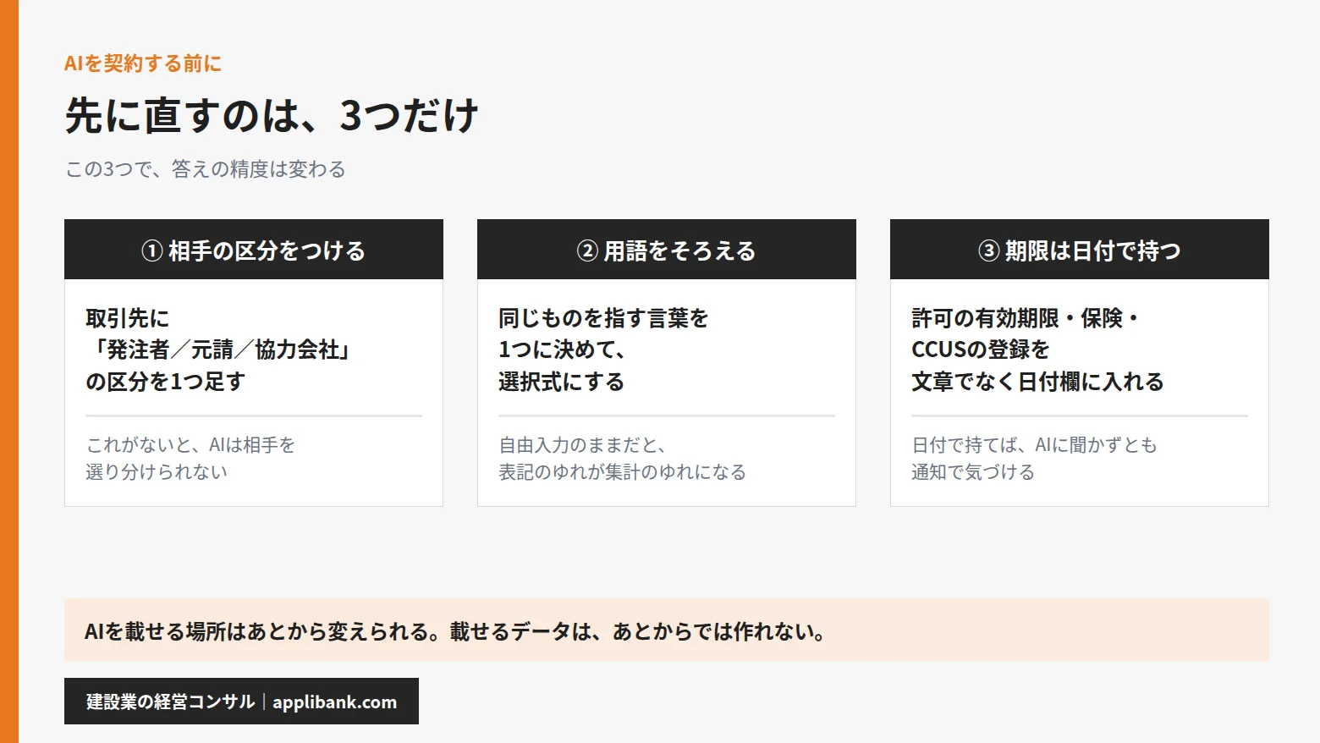This screenshot has height=743, width=1320.
Task: Click the line '「発注者／元請／協力会社」'
Action: pos(220,349)
